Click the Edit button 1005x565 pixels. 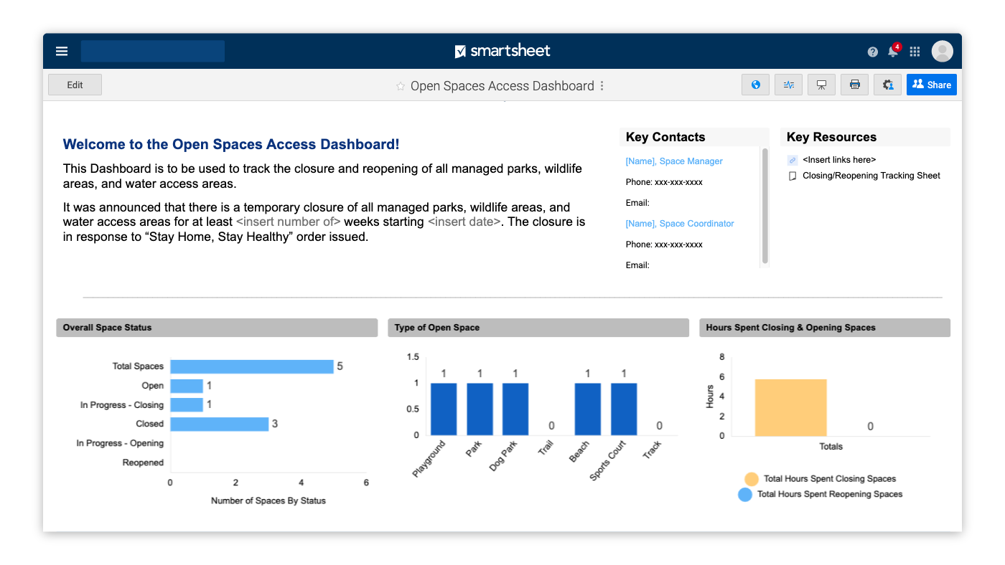pyautogui.click(x=75, y=85)
